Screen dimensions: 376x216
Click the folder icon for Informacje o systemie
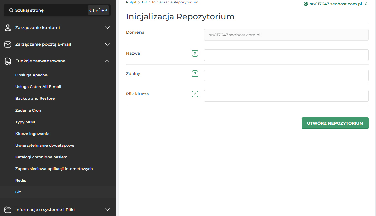(8, 210)
